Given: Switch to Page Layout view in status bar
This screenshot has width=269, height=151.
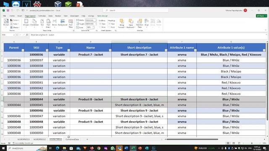Looking at the screenshot, I should [x=234, y=143].
